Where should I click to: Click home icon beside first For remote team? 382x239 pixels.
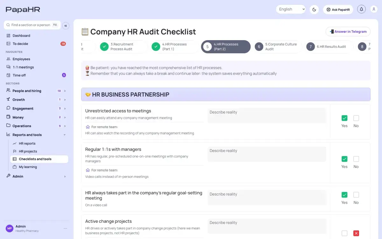coord(88,127)
